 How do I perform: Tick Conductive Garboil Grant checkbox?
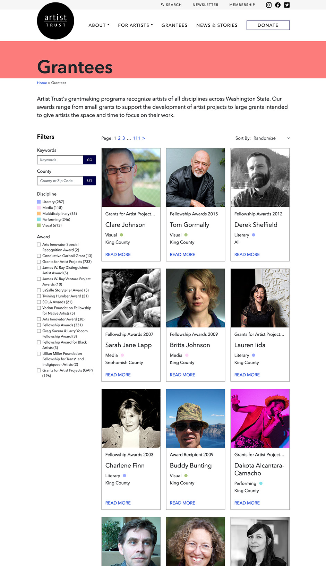coord(39,256)
